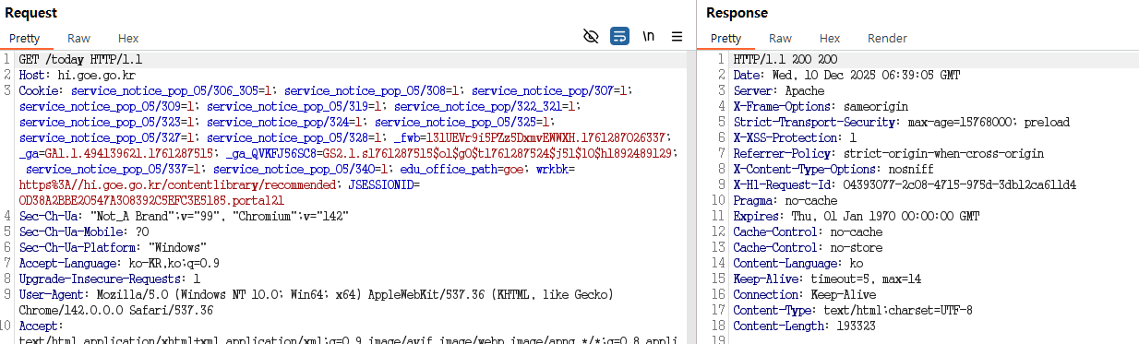
Task: Click the 'Content-Language: ko' header
Action: [x=798, y=264]
